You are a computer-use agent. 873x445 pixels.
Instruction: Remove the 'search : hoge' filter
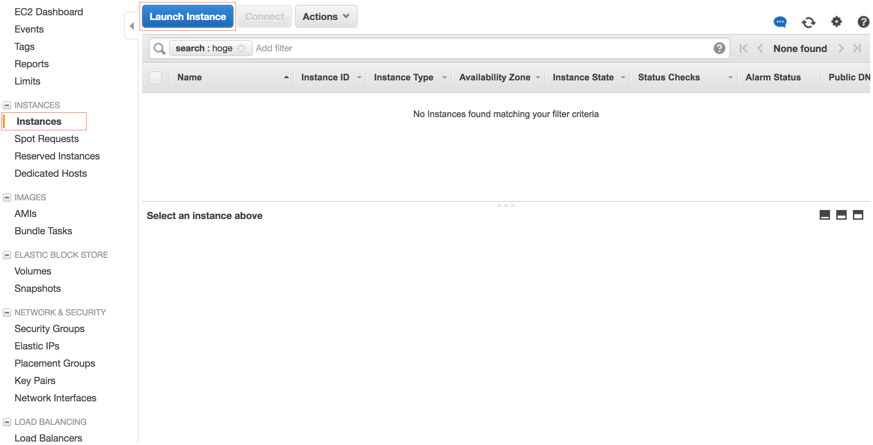242,49
